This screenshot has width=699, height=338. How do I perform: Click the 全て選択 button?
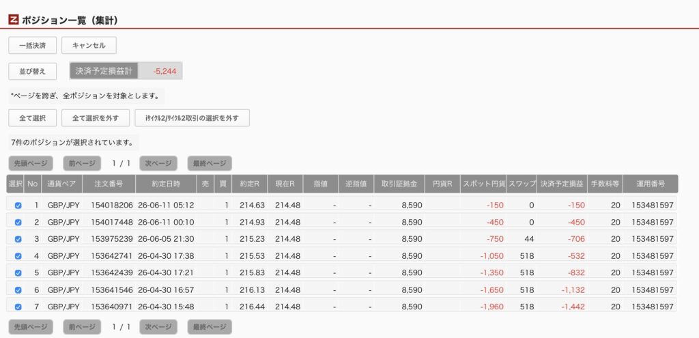[33, 118]
